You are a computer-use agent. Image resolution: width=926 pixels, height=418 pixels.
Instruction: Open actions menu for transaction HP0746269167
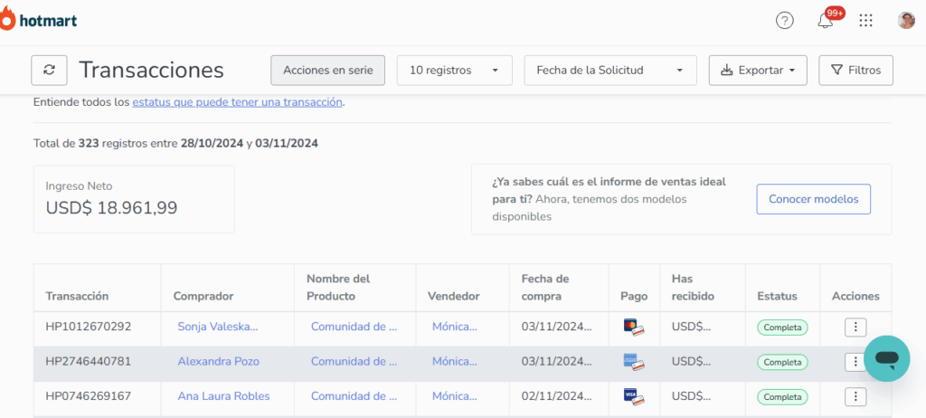click(x=855, y=396)
